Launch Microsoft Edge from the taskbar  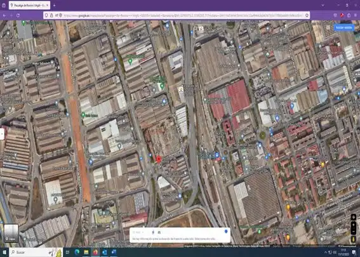(77, 252)
